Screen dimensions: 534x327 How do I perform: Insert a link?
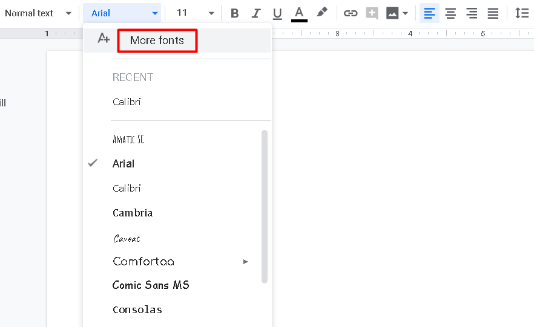click(x=350, y=13)
